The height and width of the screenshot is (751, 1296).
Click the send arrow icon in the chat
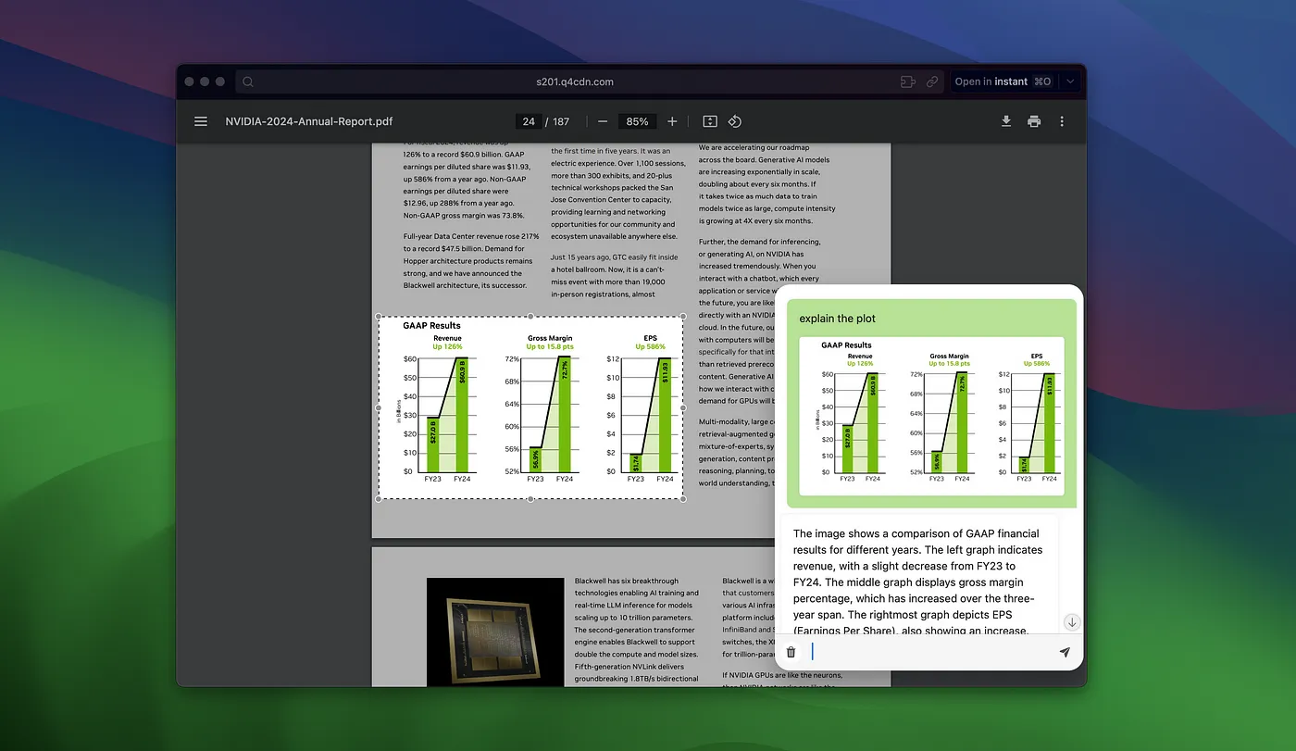coord(1065,652)
